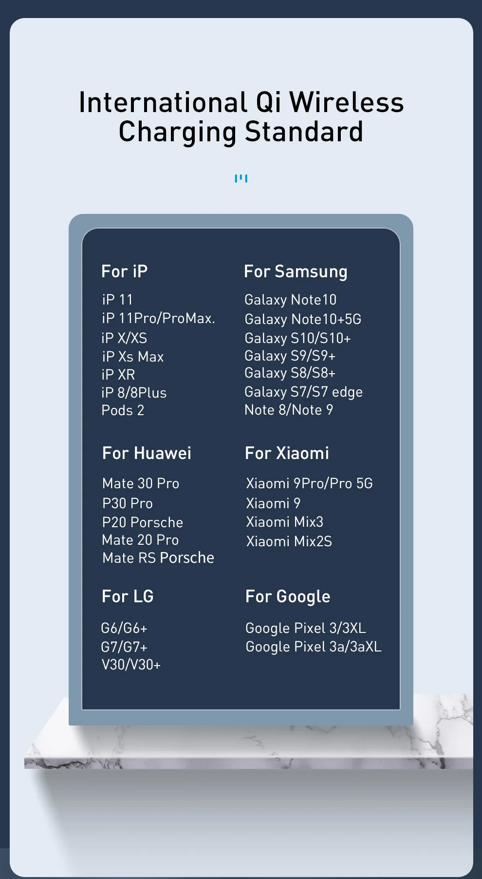This screenshot has width=482, height=879.
Task: Select the For iP heading
Action: 125,271
